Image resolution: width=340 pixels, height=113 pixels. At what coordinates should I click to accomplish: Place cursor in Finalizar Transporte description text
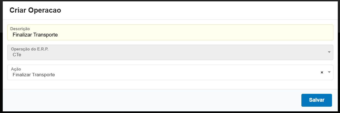click(x=35, y=35)
